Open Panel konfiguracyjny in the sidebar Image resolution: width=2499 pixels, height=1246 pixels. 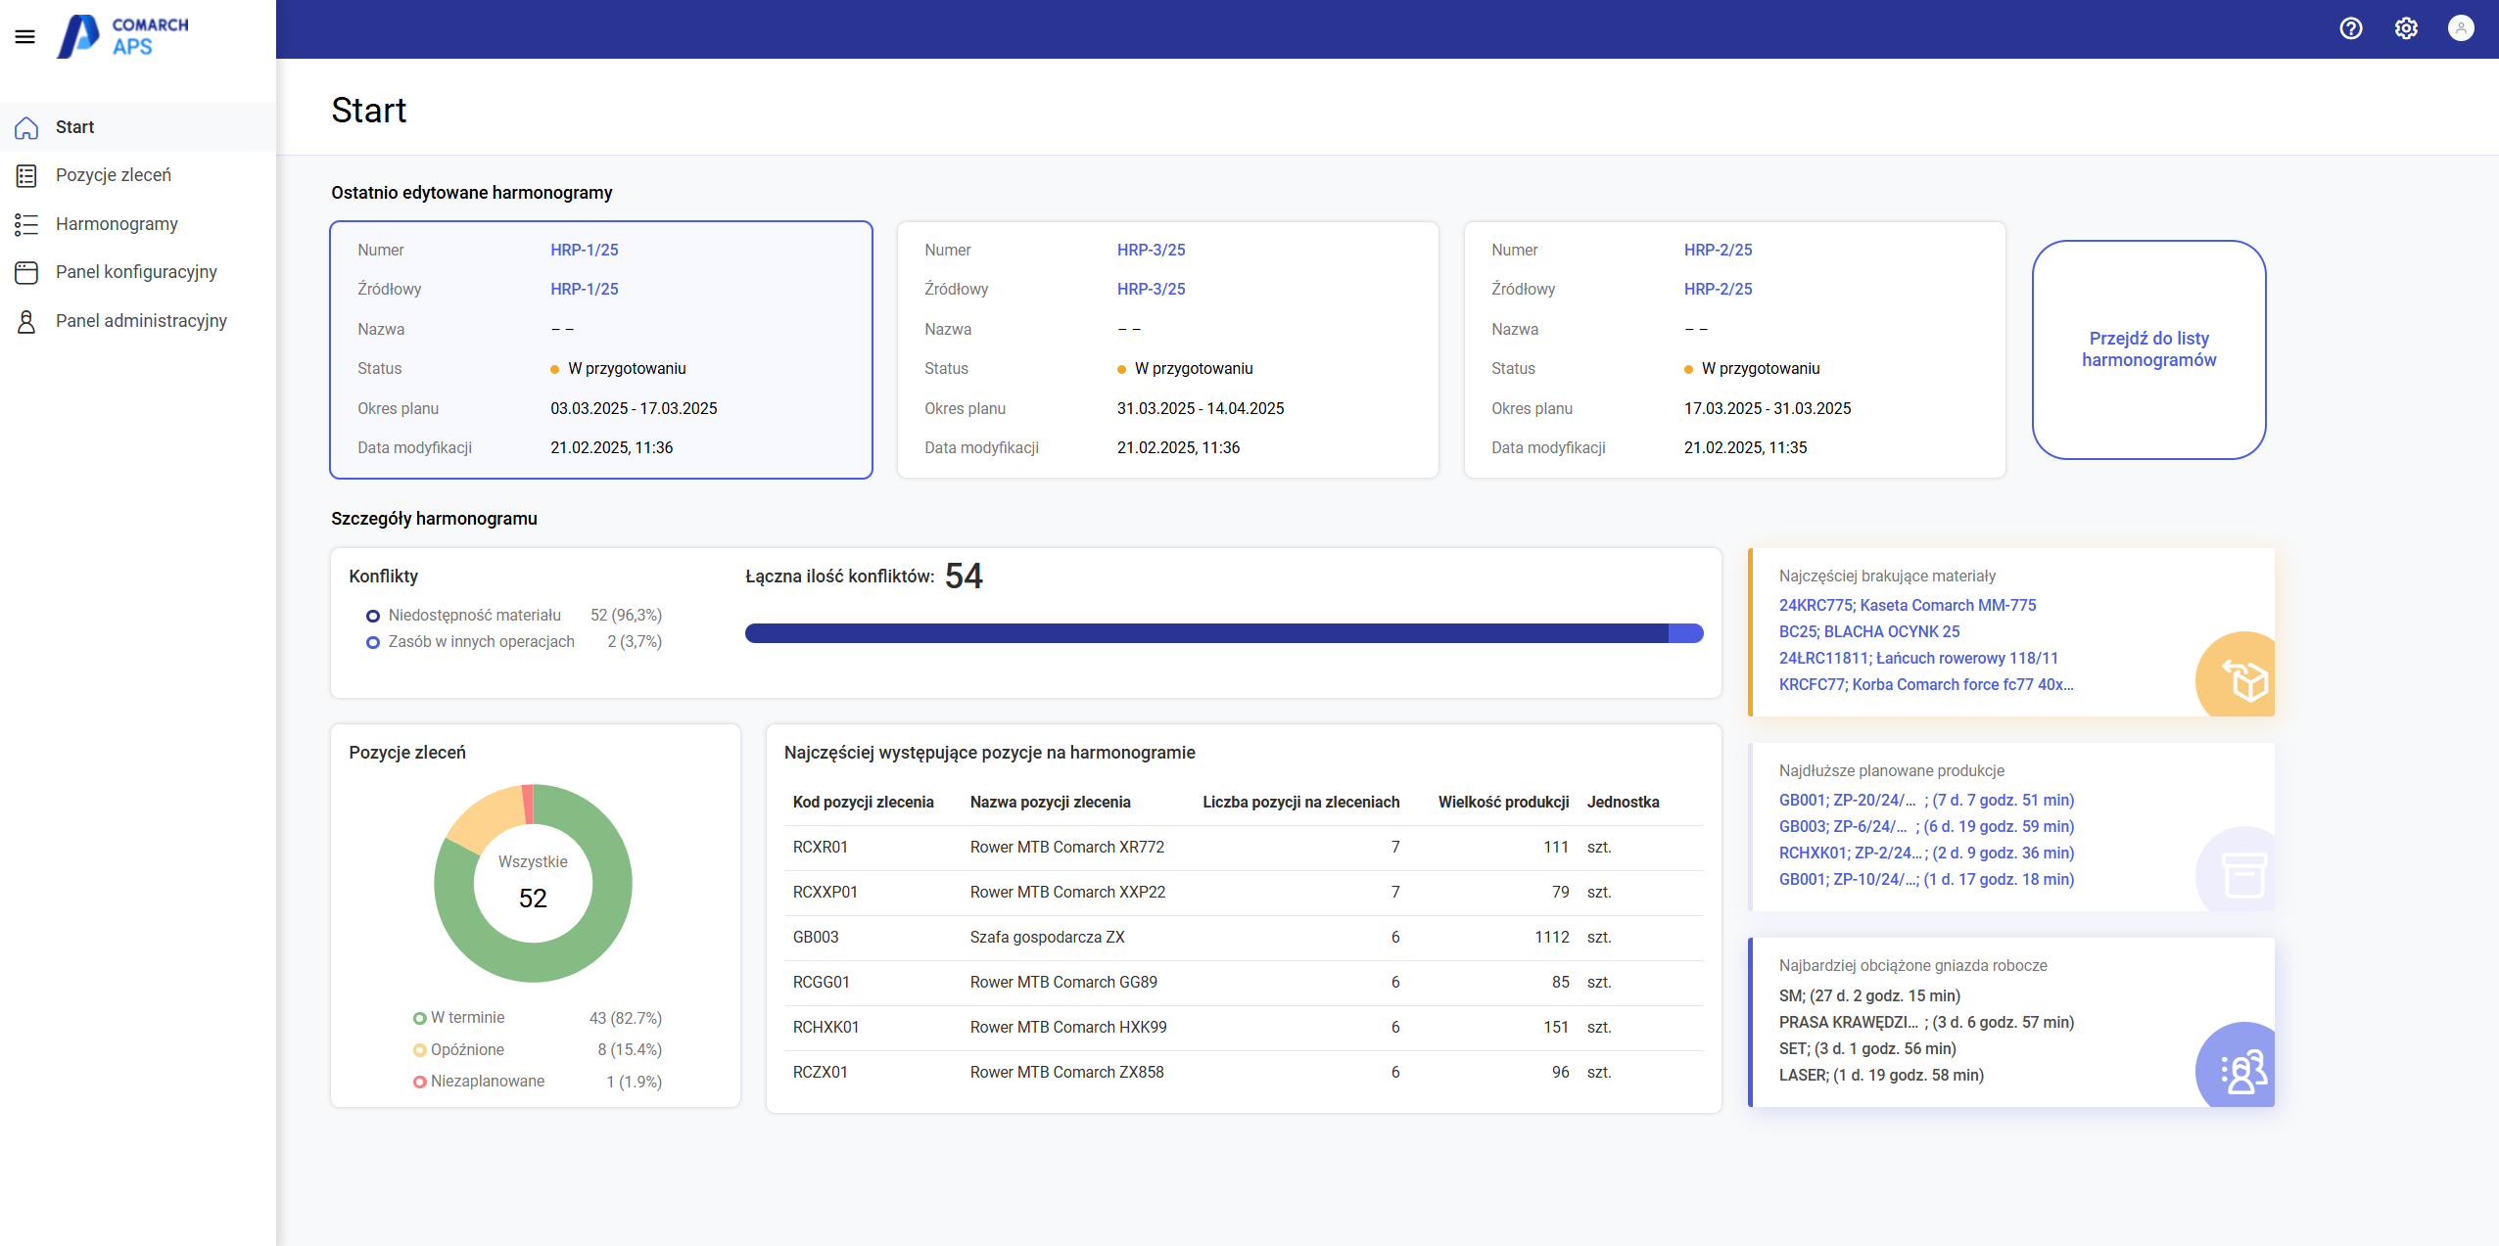[x=138, y=272]
